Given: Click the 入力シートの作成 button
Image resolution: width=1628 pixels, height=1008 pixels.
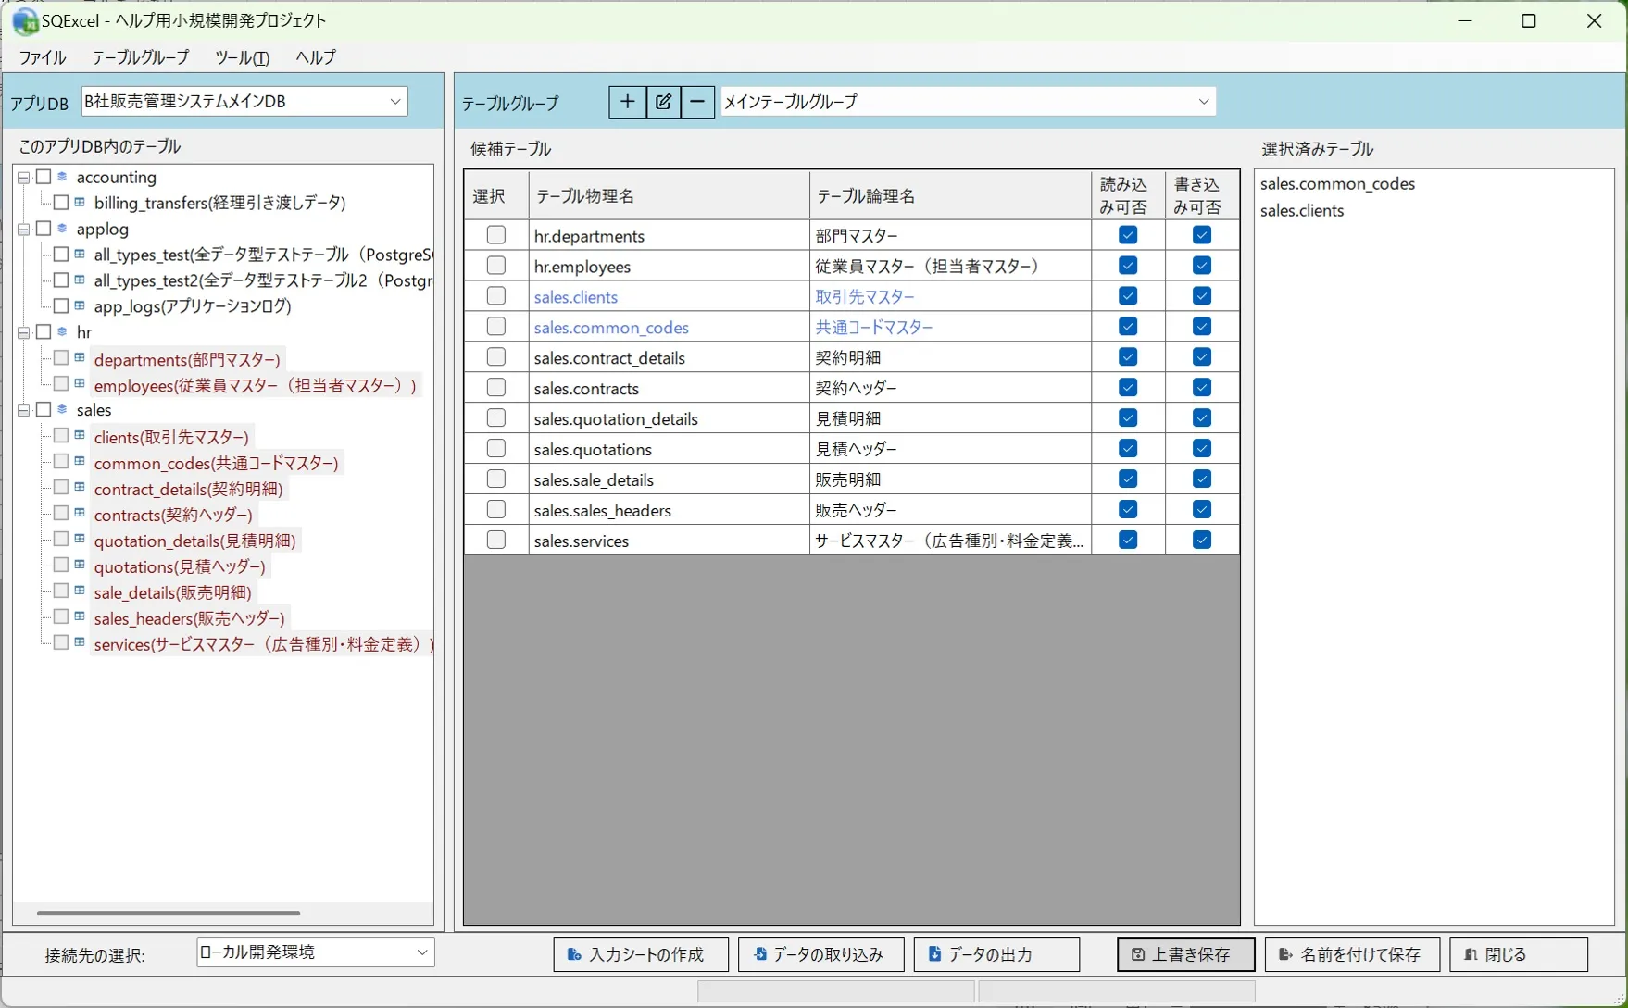Looking at the screenshot, I should [641, 954].
